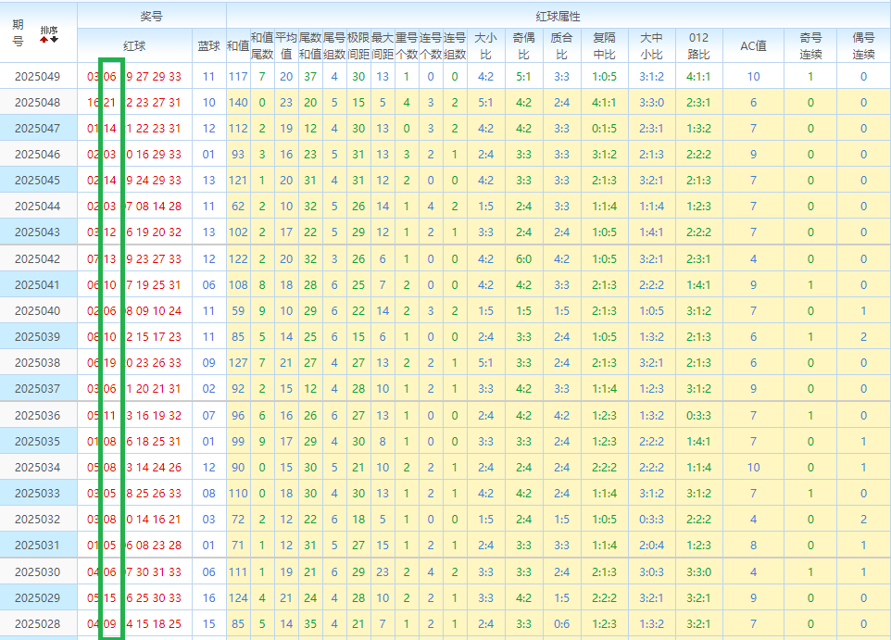This screenshot has width=891, height=640.
Task: Click the 奇偶比 column header
Action: [x=523, y=46]
